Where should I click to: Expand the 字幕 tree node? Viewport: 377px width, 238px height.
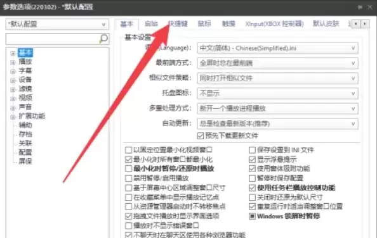[x=13, y=72]
